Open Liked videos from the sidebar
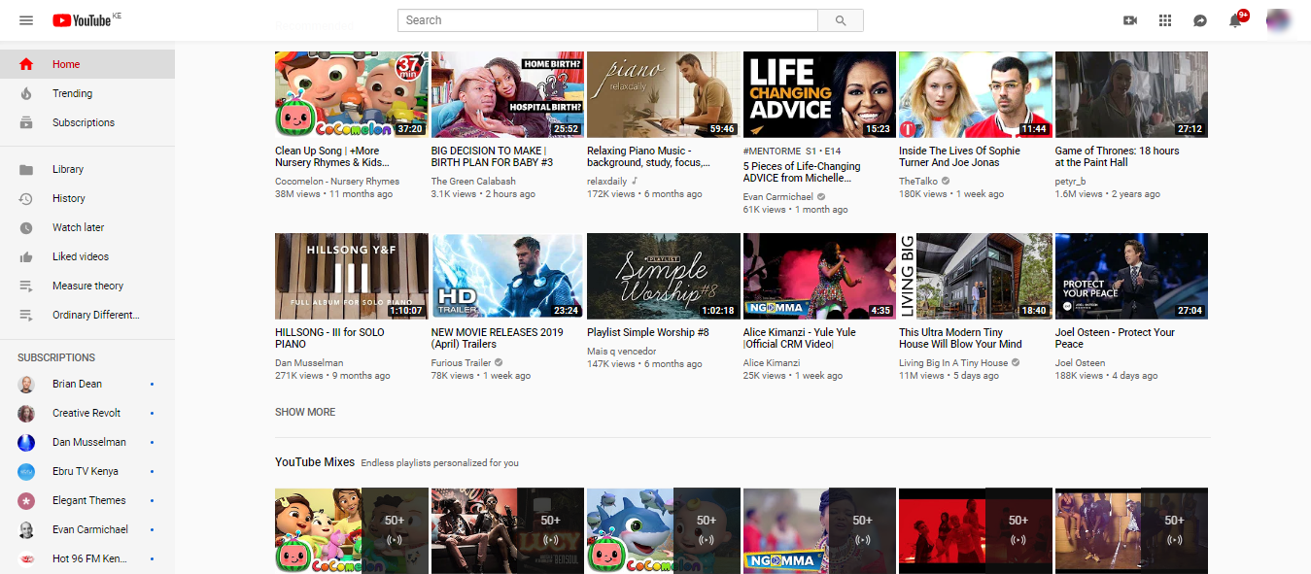 point(87,256)
